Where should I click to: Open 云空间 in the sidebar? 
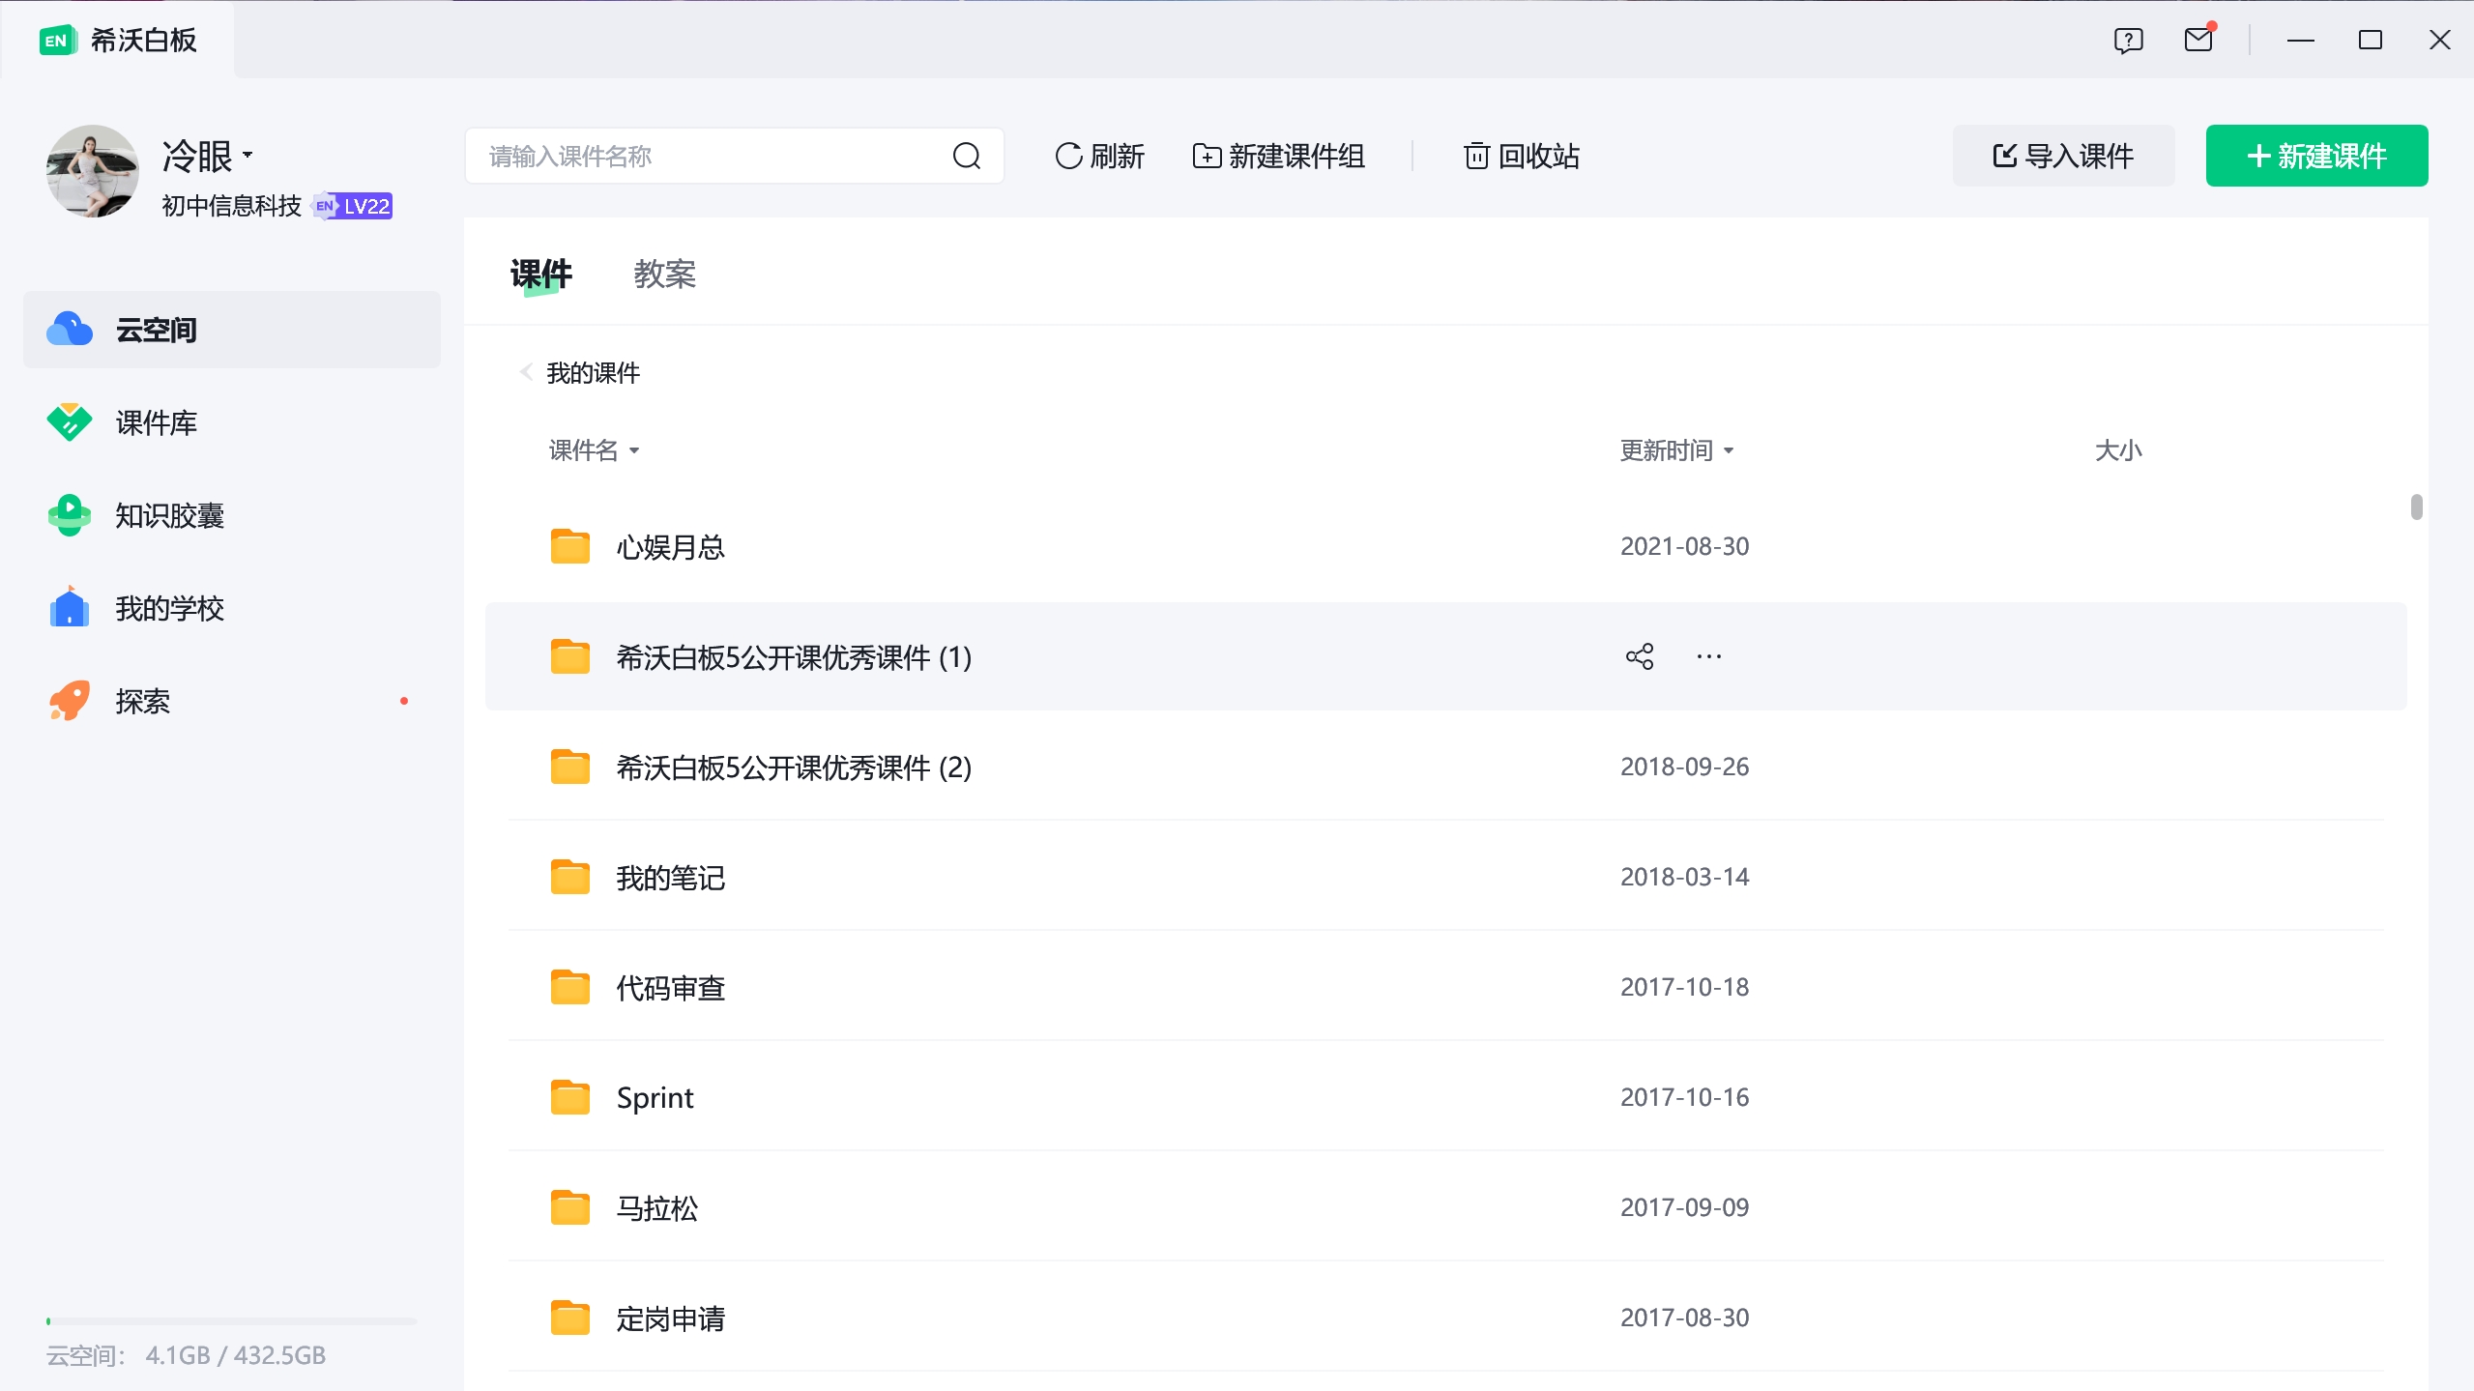[x=232, y=330]
